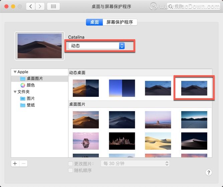Screen dimensions: 223x187
Task: Select 桌面图片 folder in sidebar
Action: coord(39,79)
